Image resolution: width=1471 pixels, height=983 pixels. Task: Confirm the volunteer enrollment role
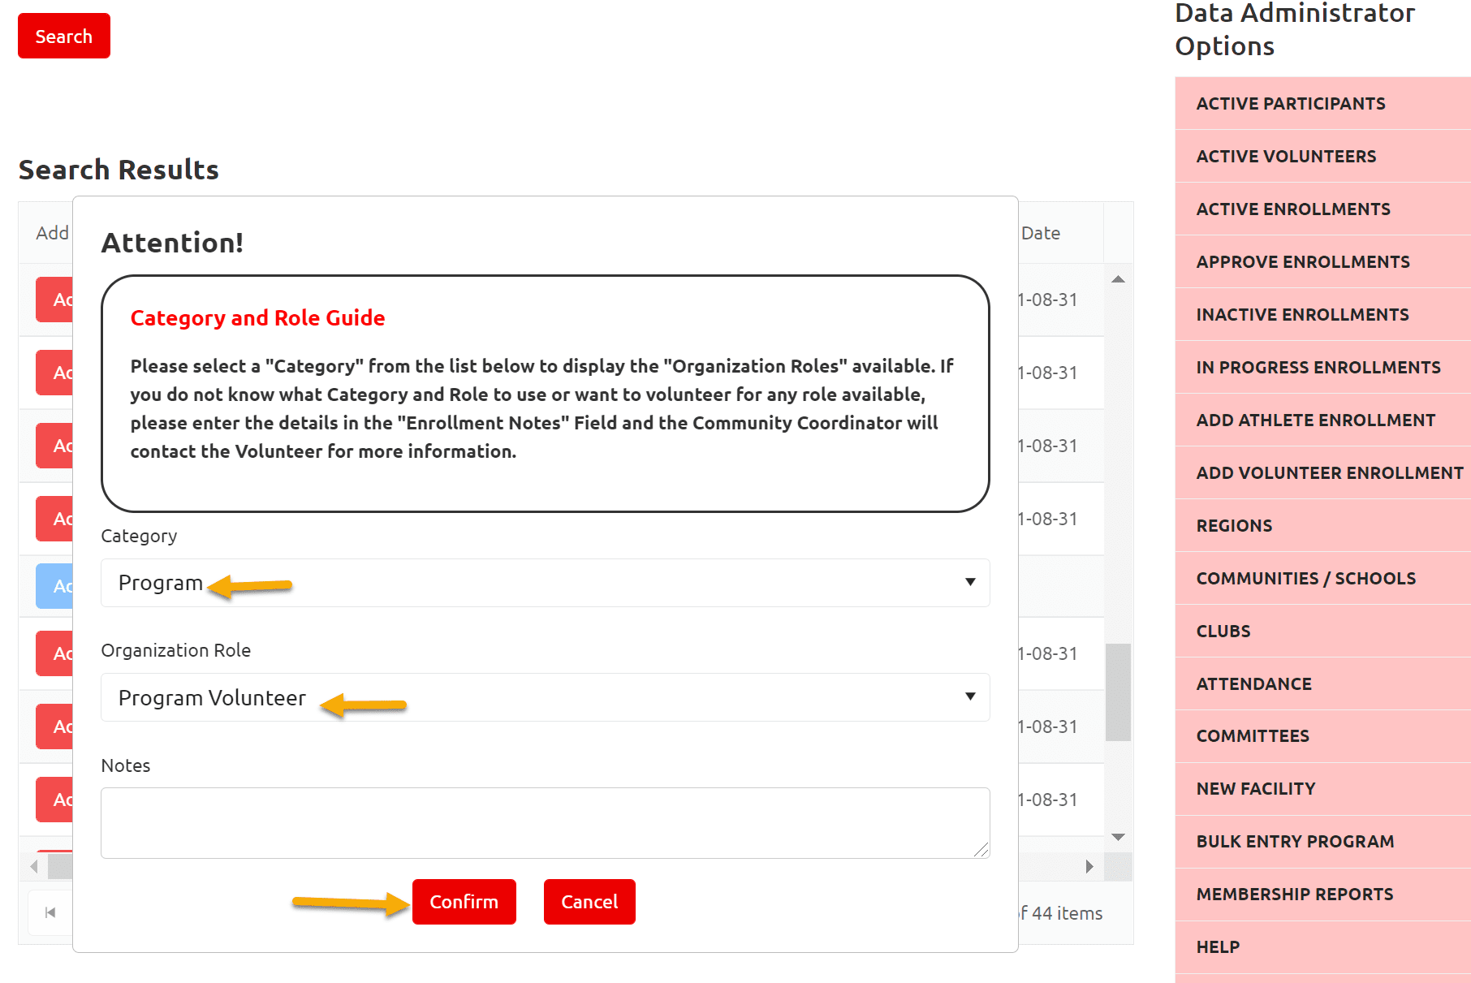click(x=464, y=902)
